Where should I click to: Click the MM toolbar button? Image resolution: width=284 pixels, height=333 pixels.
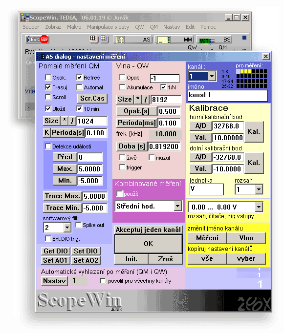pos(175,40)
